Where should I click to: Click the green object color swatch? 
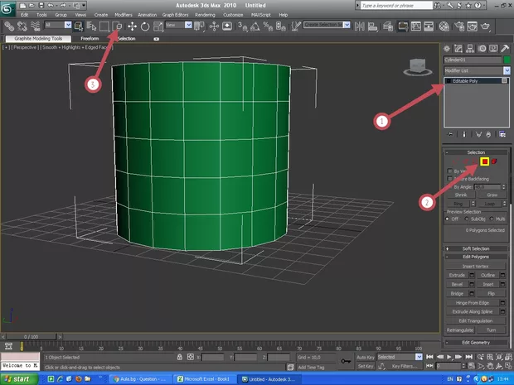(x=505, y=60)
